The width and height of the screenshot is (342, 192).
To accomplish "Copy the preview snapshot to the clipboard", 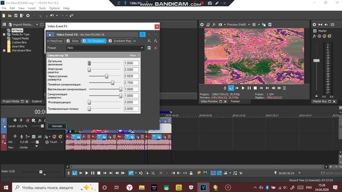I will 263,25.
